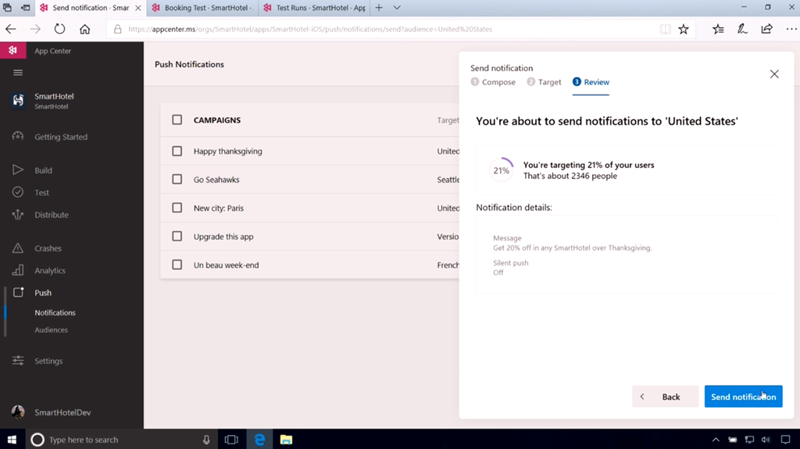Image resolution: width=800 pixels, height=449 pixels.
Task: Open the Build section icon
Action: coord(18,170)
